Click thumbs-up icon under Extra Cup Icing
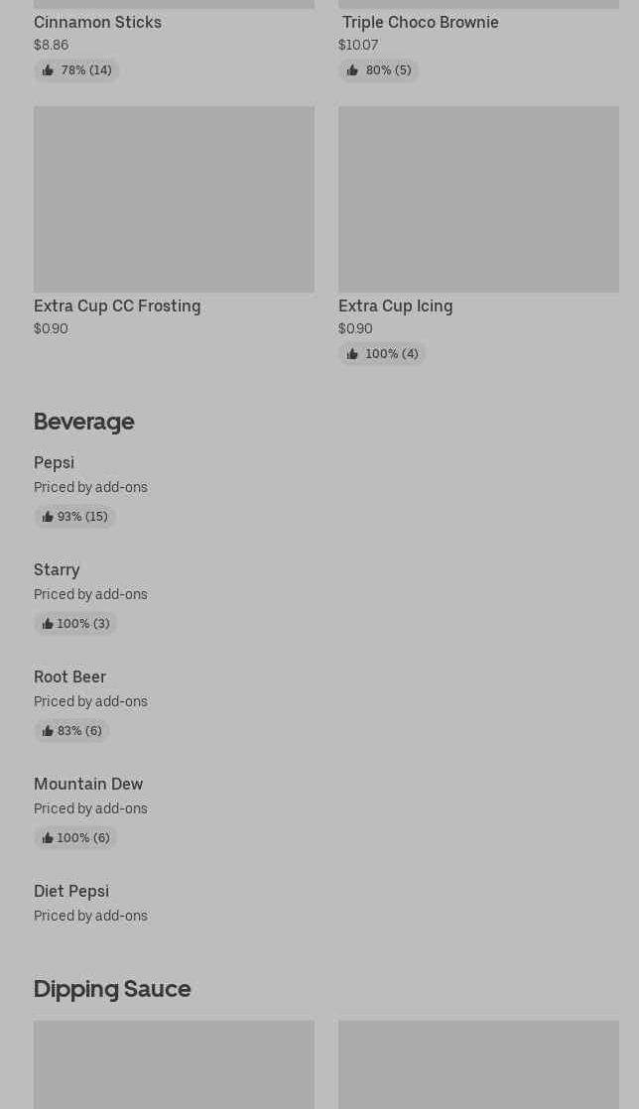The image size is (639, 1109). tap(352, 354)
